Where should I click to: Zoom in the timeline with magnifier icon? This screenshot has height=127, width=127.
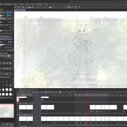[29, 92]
